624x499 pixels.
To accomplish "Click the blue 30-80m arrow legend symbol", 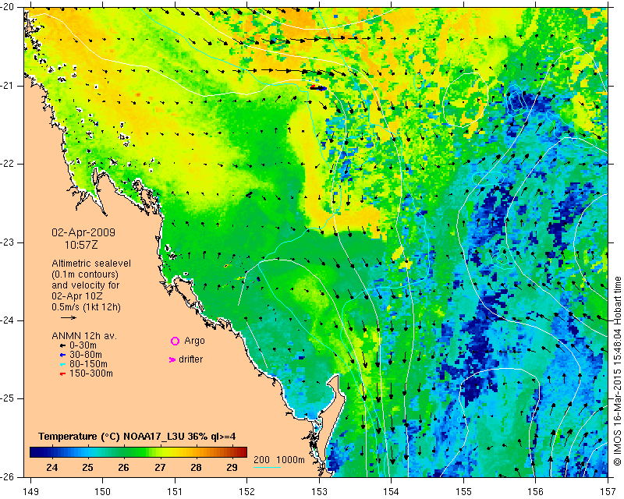I will click(x=62, y=355).
